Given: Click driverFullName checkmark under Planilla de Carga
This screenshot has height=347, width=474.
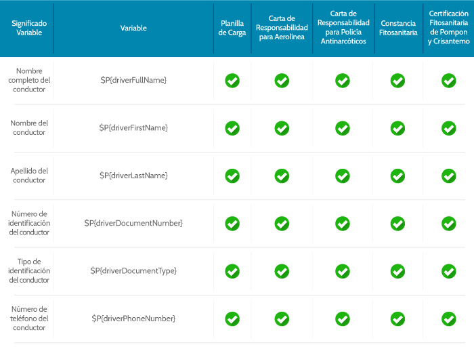Looking at the screenshot, I should [232, 81].
